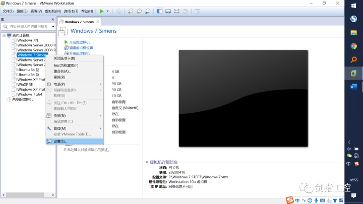Click the Sogou microphone voice input icon

(x=316, y=200)
